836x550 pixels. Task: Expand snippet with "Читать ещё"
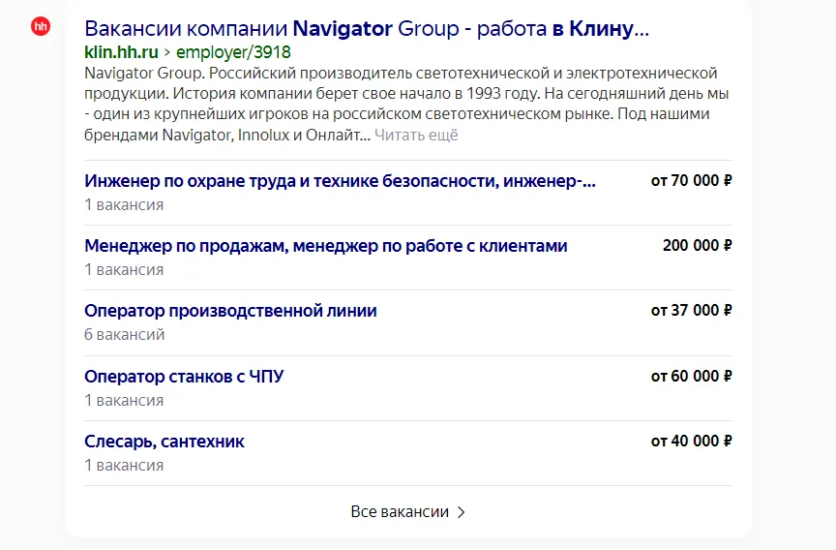point(416,135)
